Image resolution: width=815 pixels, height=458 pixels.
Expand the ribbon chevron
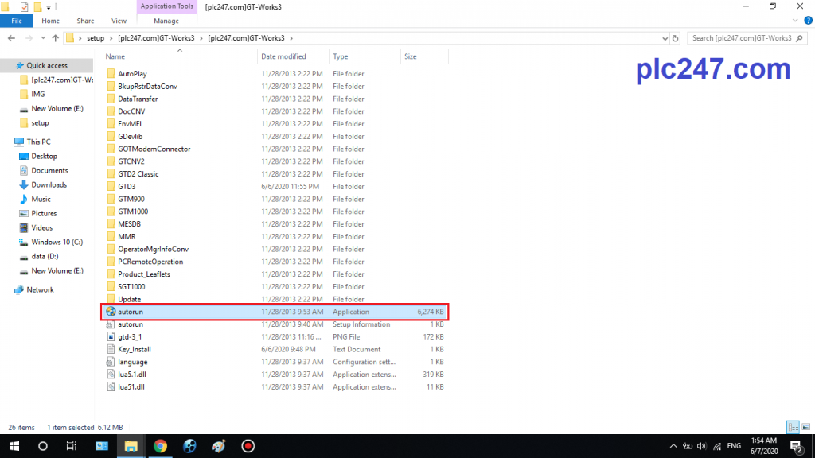795,21
